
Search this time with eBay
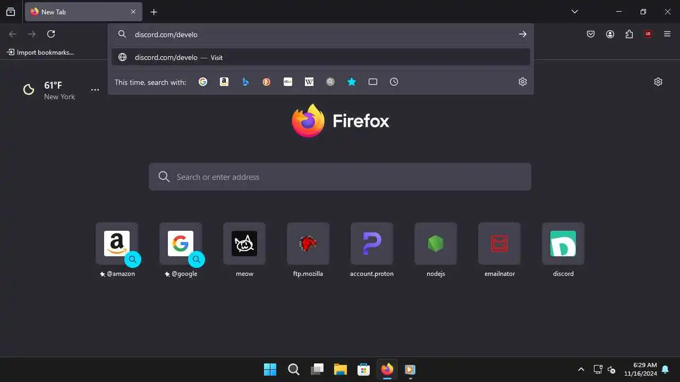pos(288,82)
